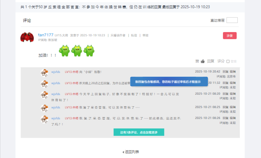Open 评分 rating for tan7177's post
Viewport: 261px width, 158px height.
221,61
